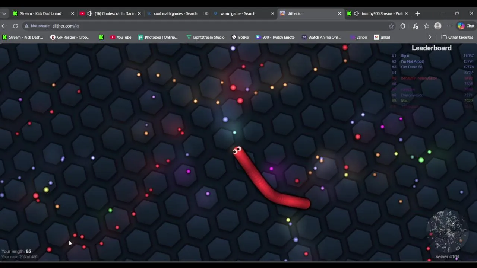The image size is (477, 268).
Task: Mute the Confession In Darkness tab audio
Action: pos(90,13)
